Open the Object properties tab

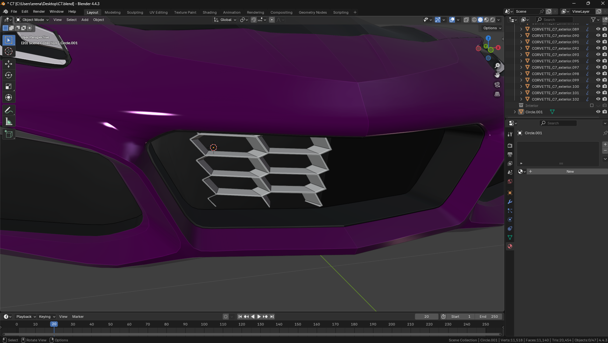pos(510,193)
